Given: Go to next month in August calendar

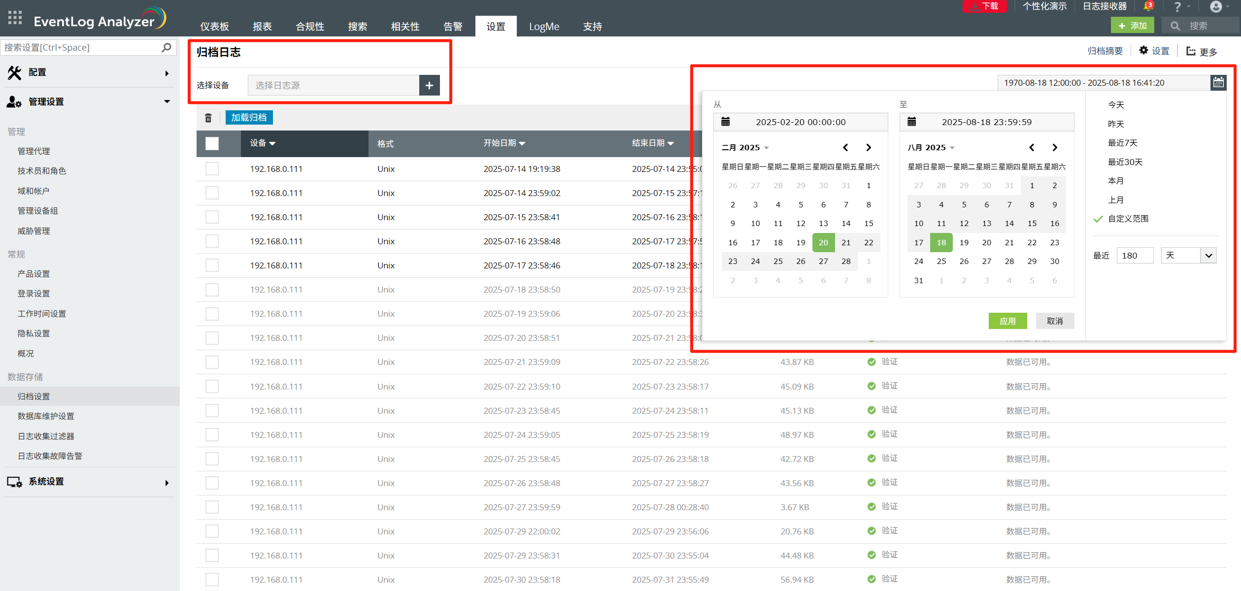Looking at the screenshot, I should pos(1055,147).
